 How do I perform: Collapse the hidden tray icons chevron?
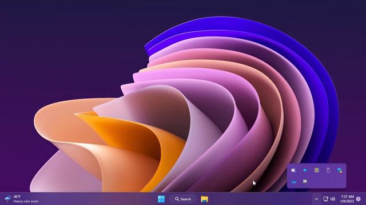coord(316,199)
